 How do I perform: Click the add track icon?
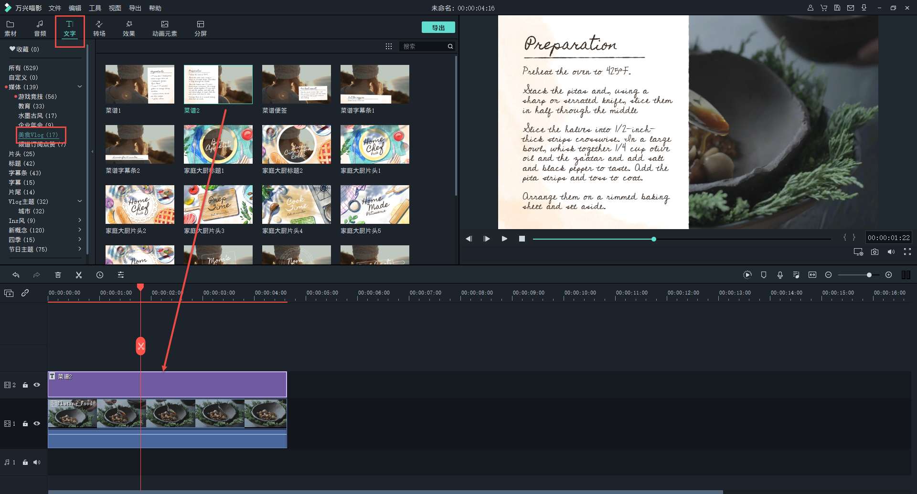coord(9,293)
